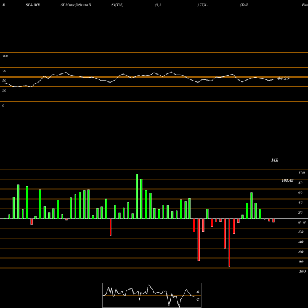Click the MR axis label -100
Viewport: 308px width, 308px height.
point(302,272)
